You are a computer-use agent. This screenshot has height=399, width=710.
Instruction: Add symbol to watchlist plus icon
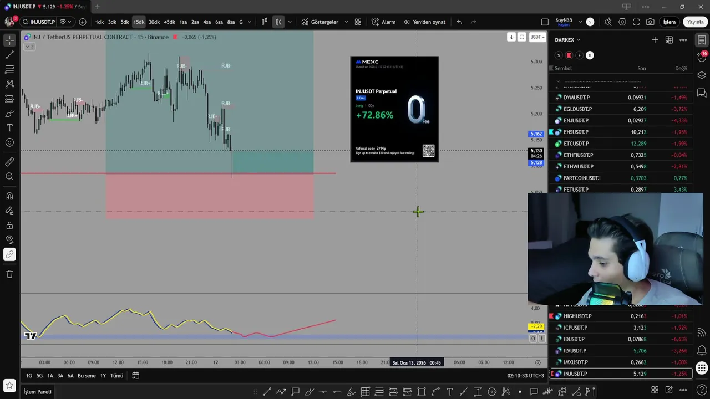tap(655, 40)
